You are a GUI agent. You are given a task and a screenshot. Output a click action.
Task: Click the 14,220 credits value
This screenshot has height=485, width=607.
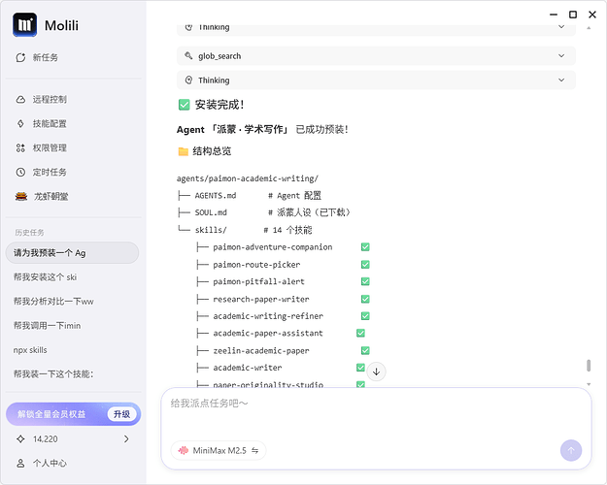coord(46,439)
